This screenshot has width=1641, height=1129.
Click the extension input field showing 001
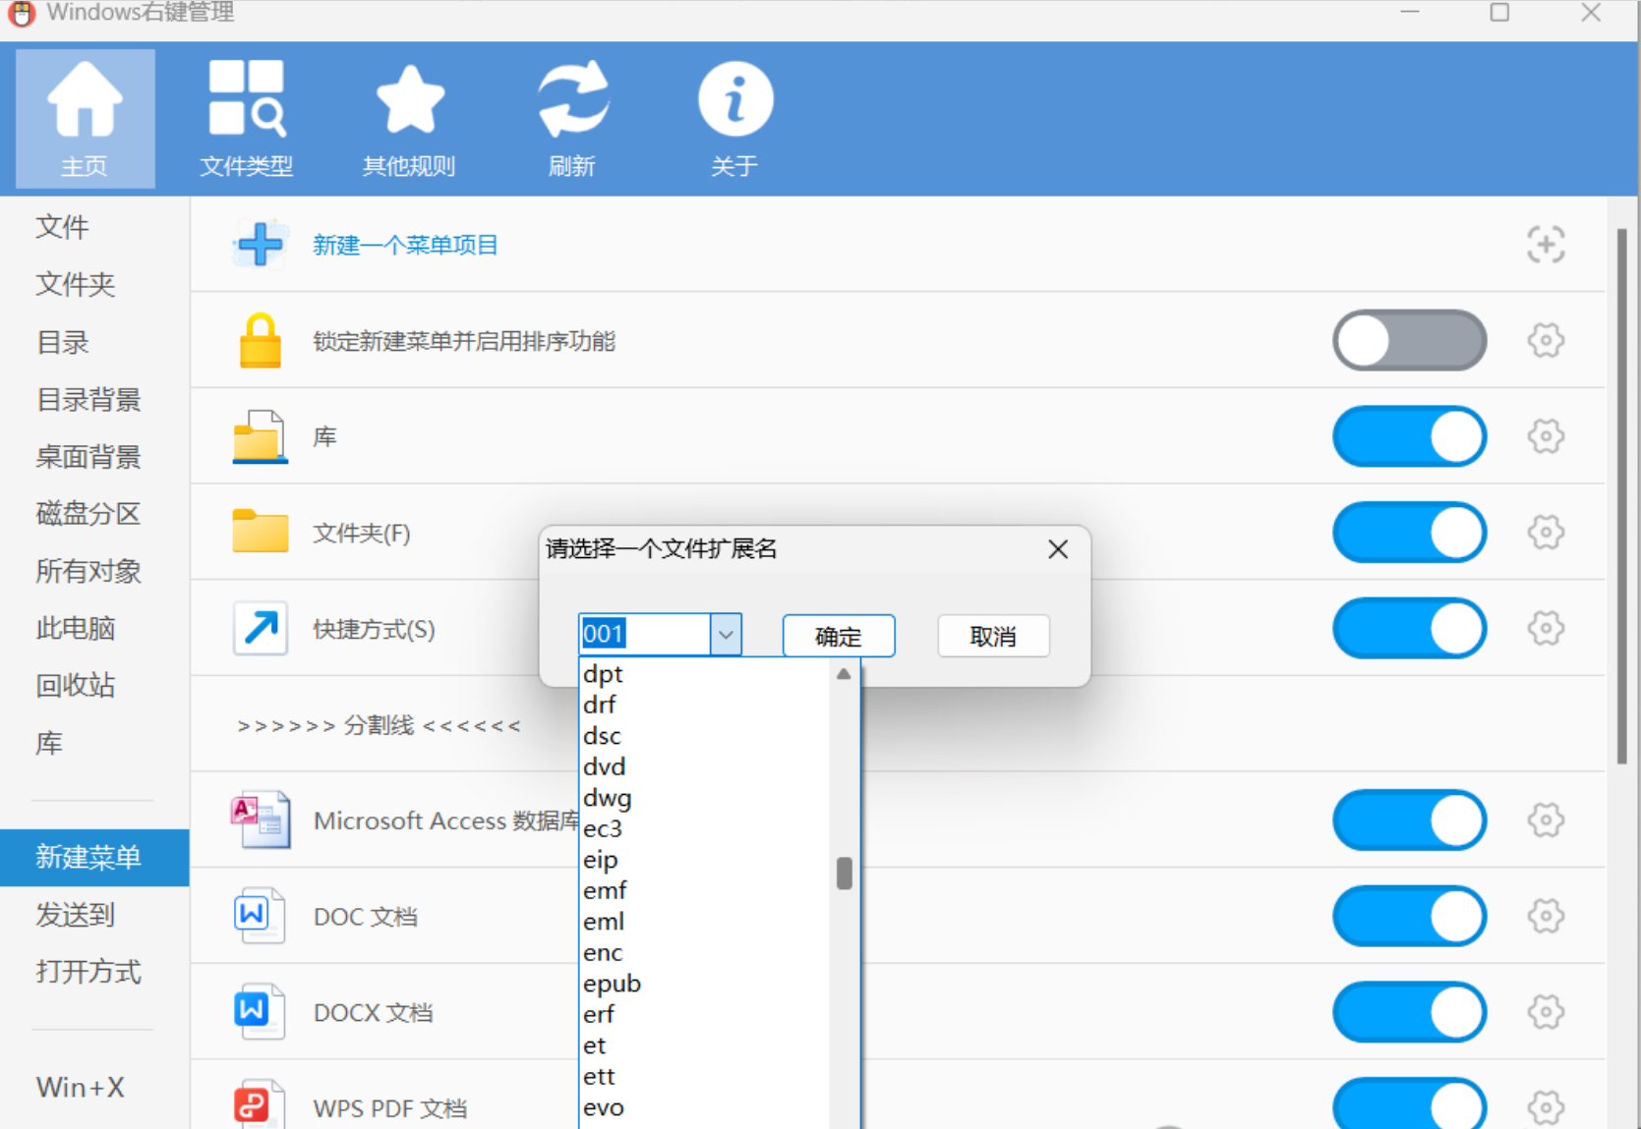click(645, 634)
